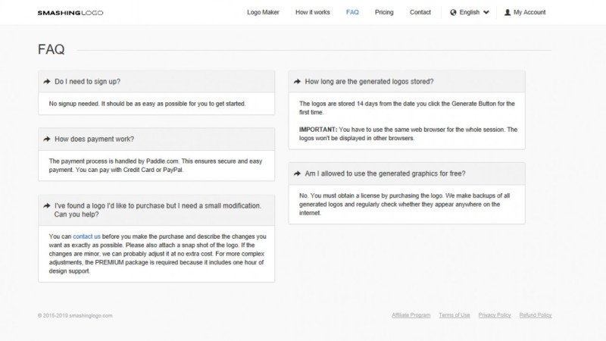Collapse the 'How does payment work?' section

coord(94,139)
